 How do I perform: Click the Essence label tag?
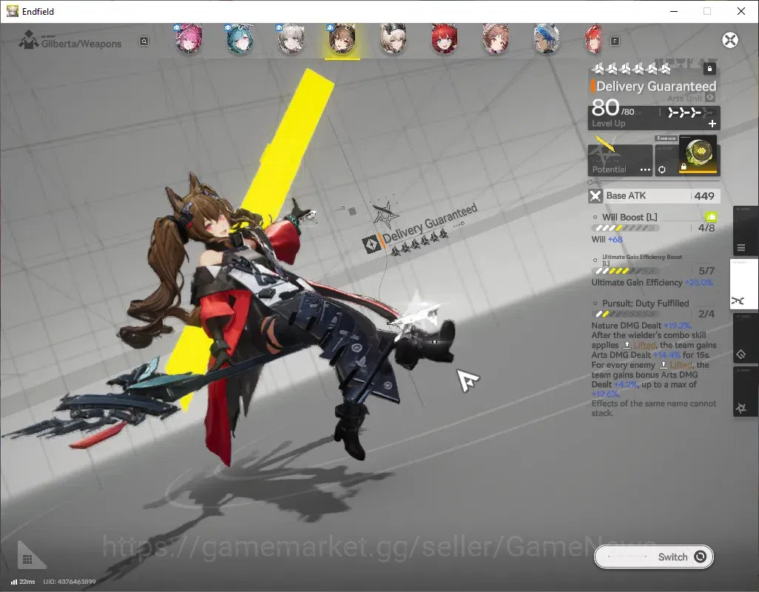(x=667, y=138)
